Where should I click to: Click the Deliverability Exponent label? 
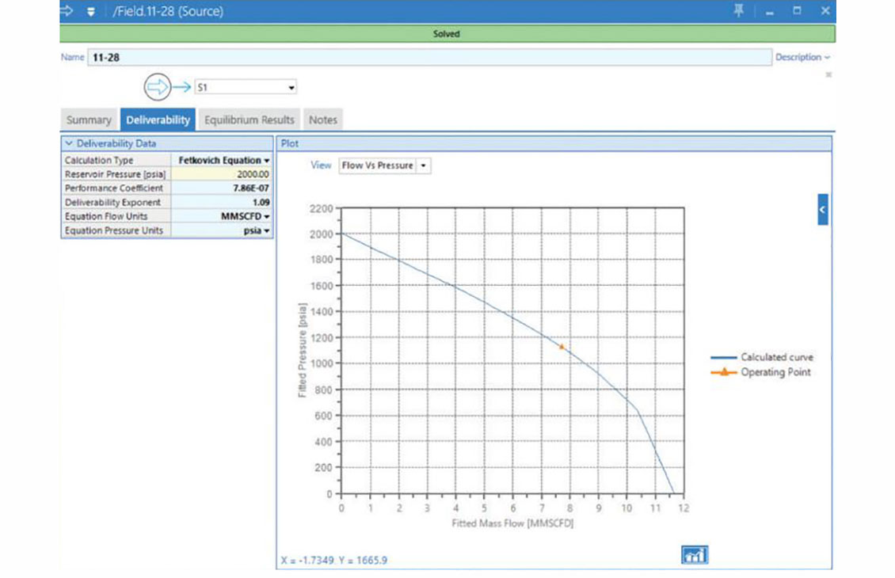point(112,202)
